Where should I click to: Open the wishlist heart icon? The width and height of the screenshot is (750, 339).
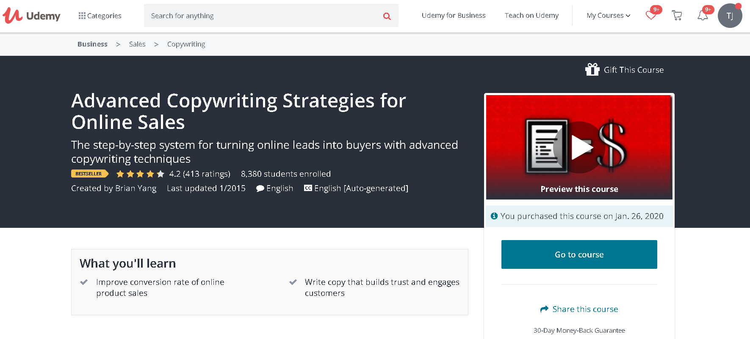tap(651, 16)
